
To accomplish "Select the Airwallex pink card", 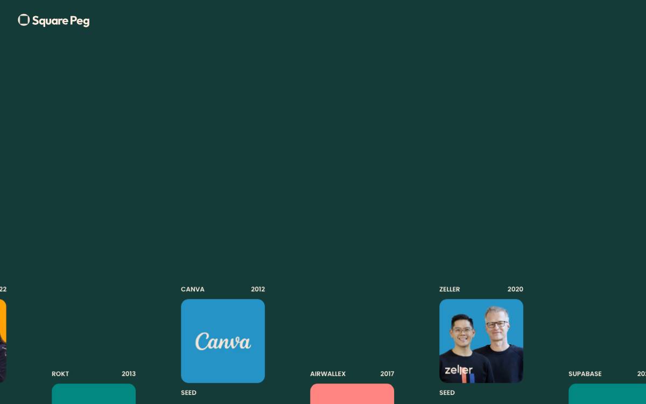I will [352, 394].
